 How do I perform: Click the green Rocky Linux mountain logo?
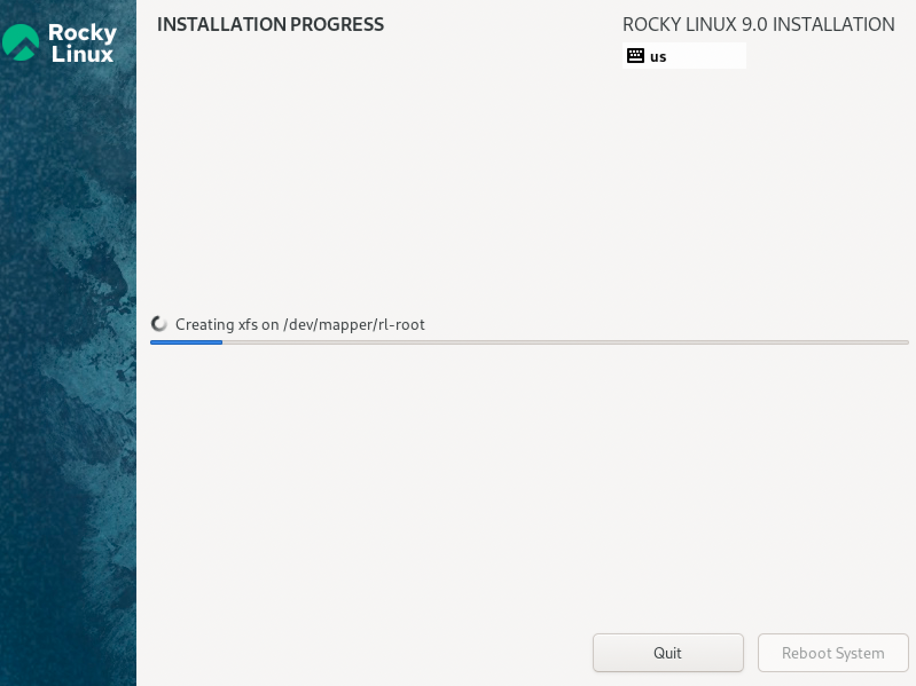point(20,42)
